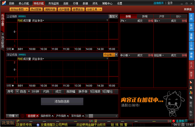Open the 特色功能 menu
Screen dimensions: 195x127
point(38,3)
